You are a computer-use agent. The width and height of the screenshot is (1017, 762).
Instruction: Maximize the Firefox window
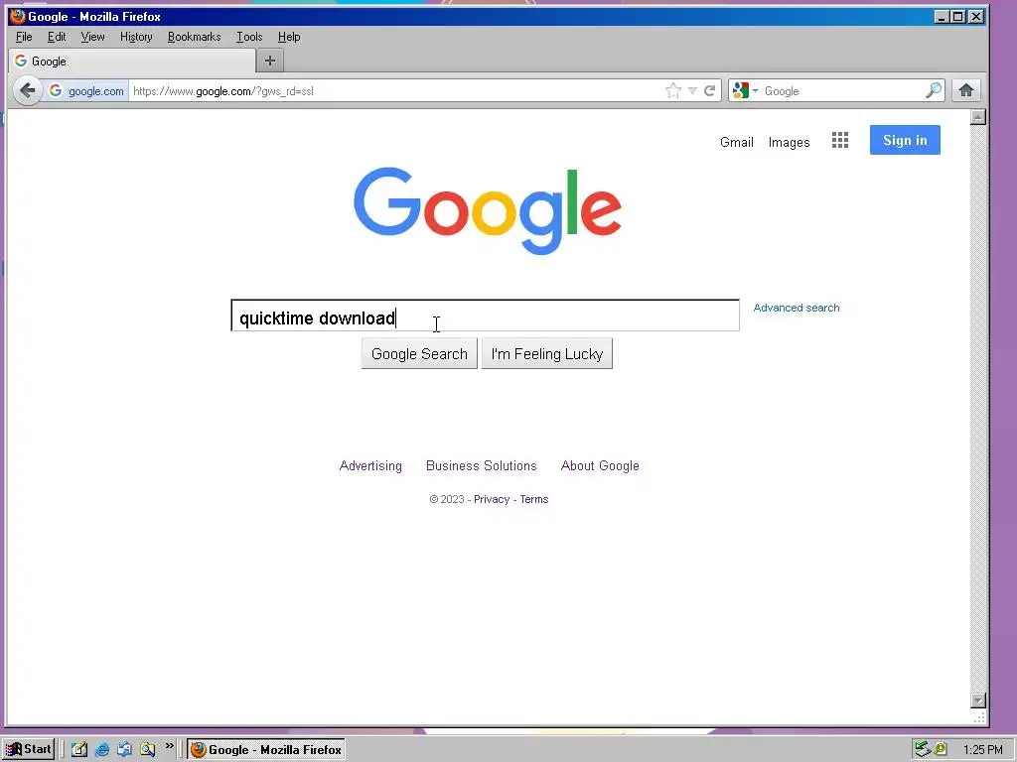pos(958,16)
